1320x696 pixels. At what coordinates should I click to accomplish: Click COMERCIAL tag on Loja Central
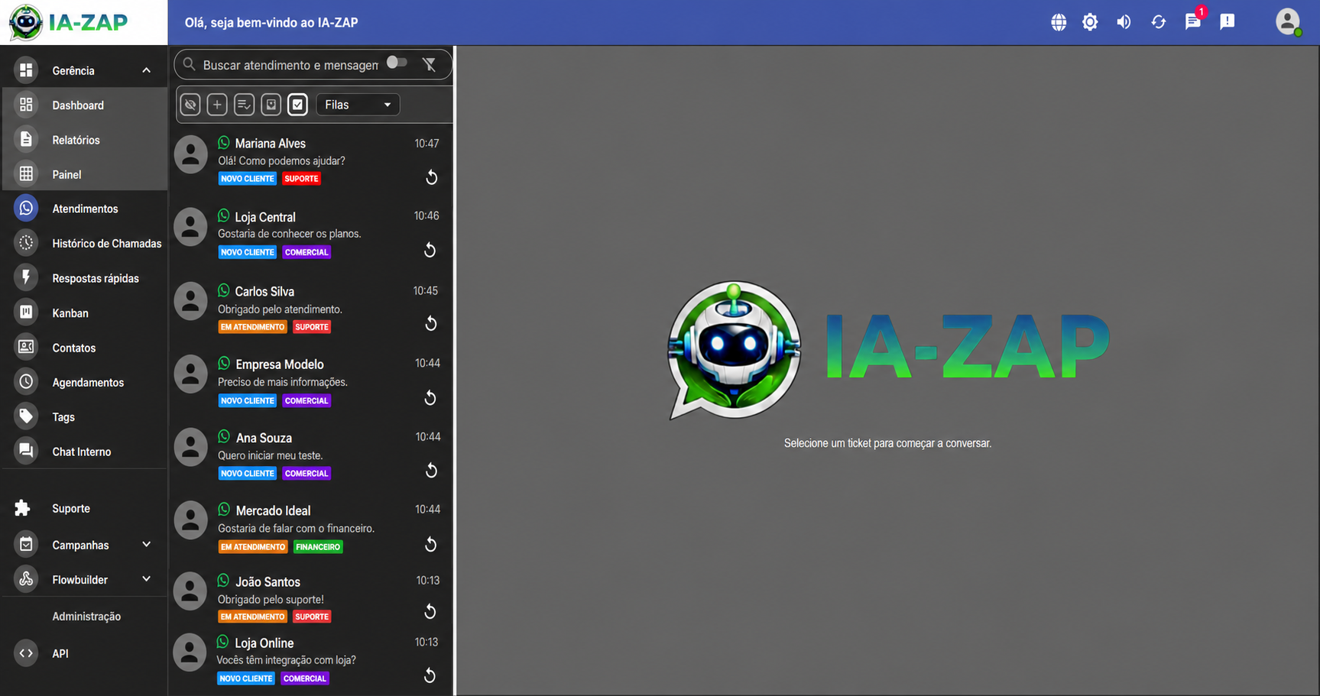306,252
